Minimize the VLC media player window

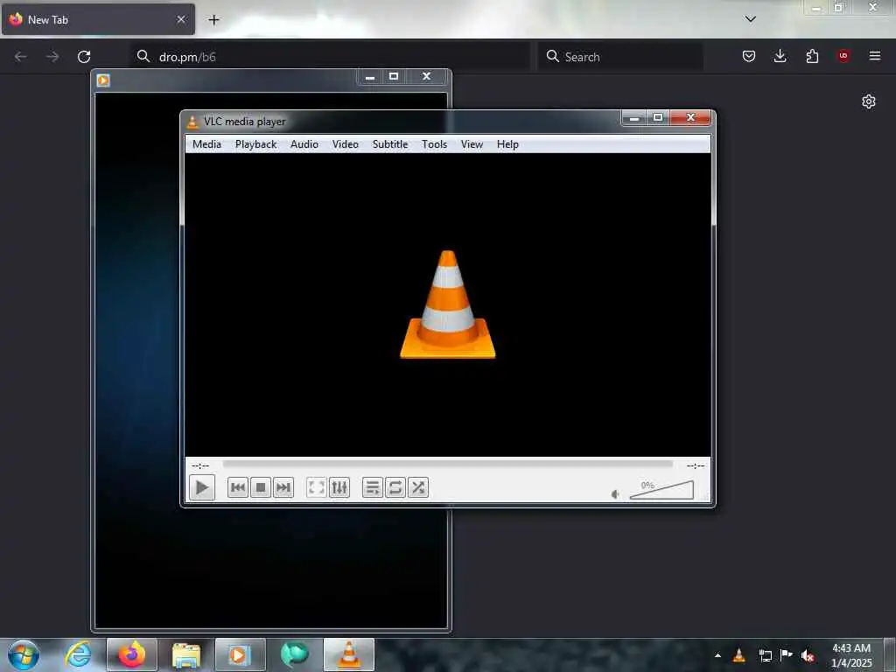(x=633, y=118)
